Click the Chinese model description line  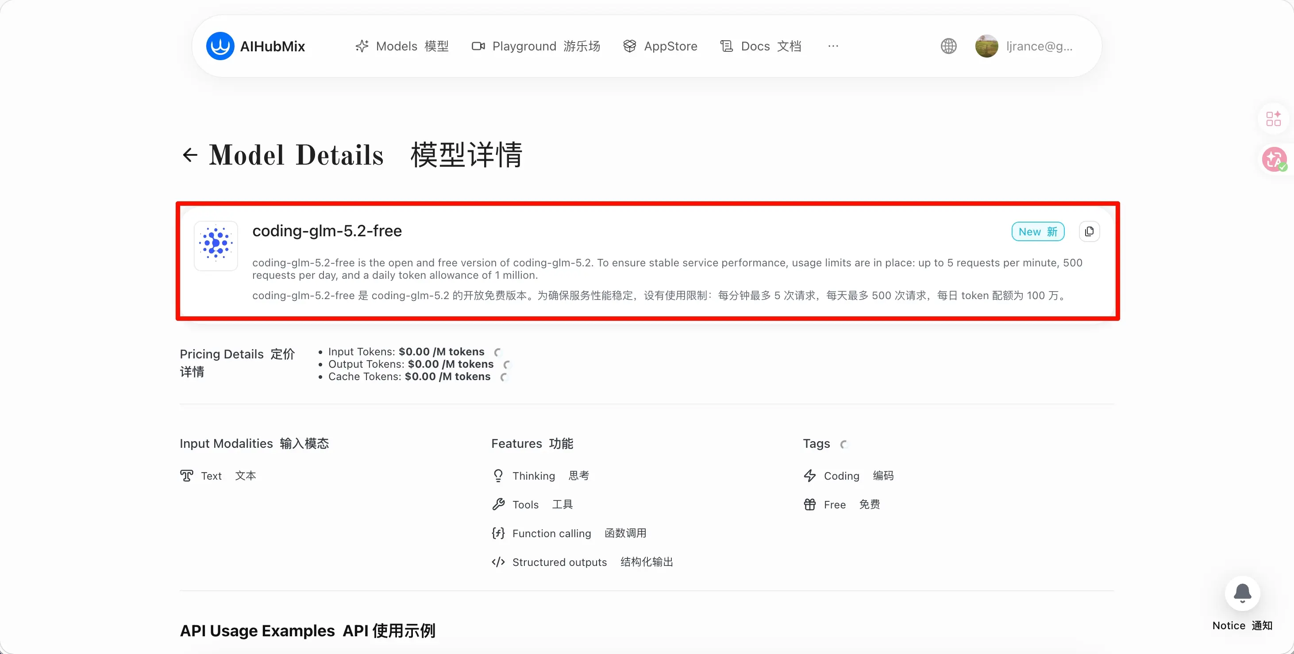pyautogui.click(x=659, y=295)
